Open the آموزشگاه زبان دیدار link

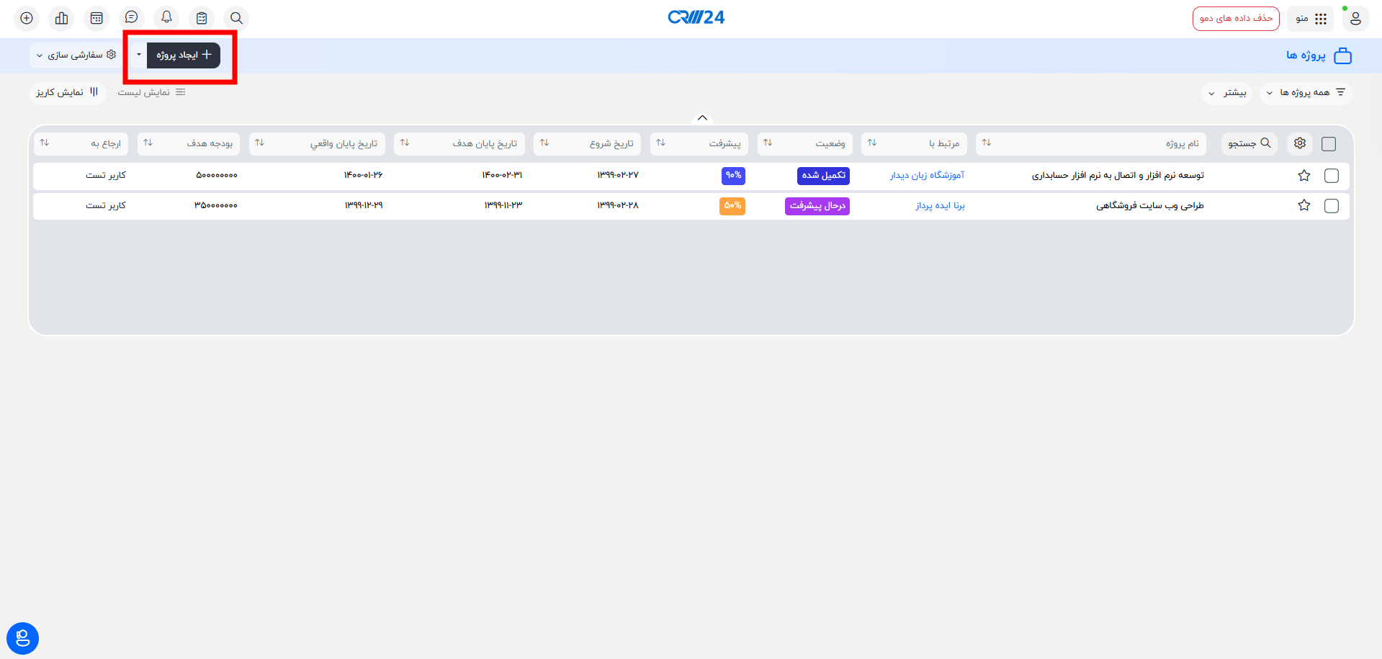click(927, 176)
